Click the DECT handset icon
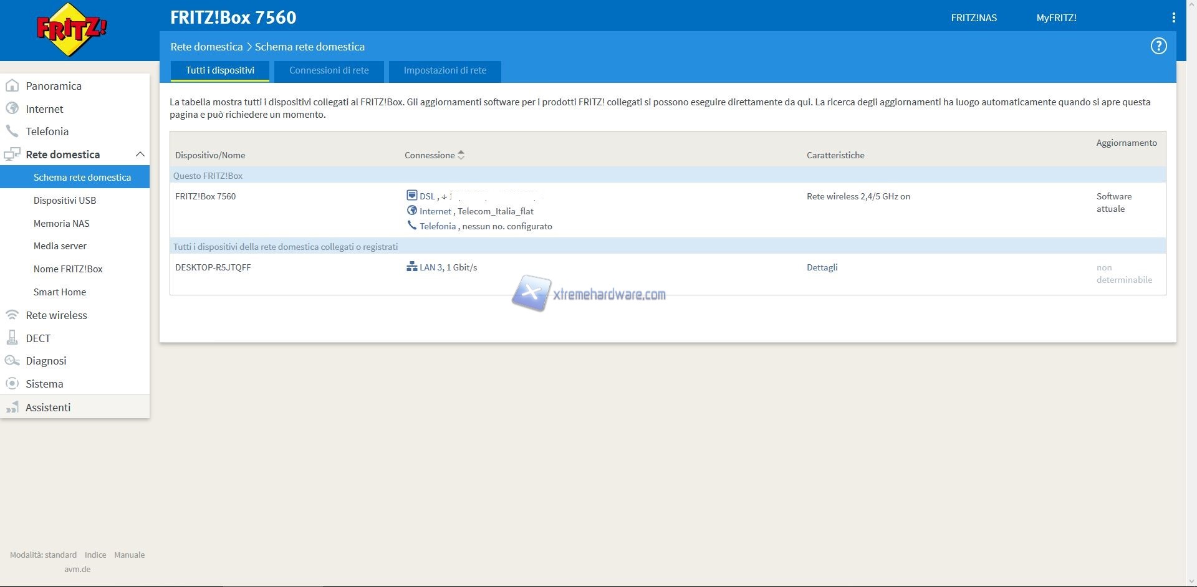Screen dimensions: 1197x587 (x=12, y=338)
